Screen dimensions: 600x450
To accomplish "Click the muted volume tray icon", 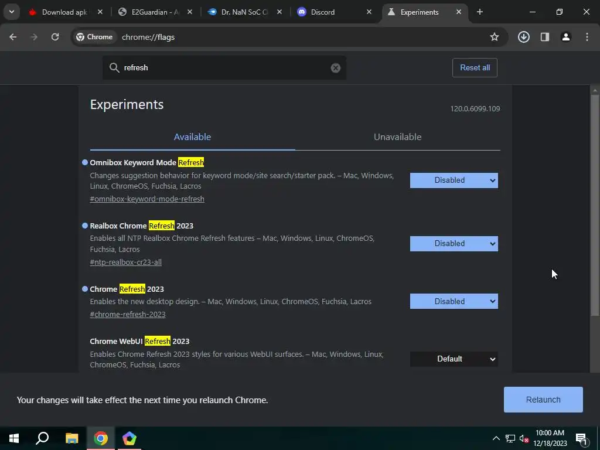I will [524, 438].
